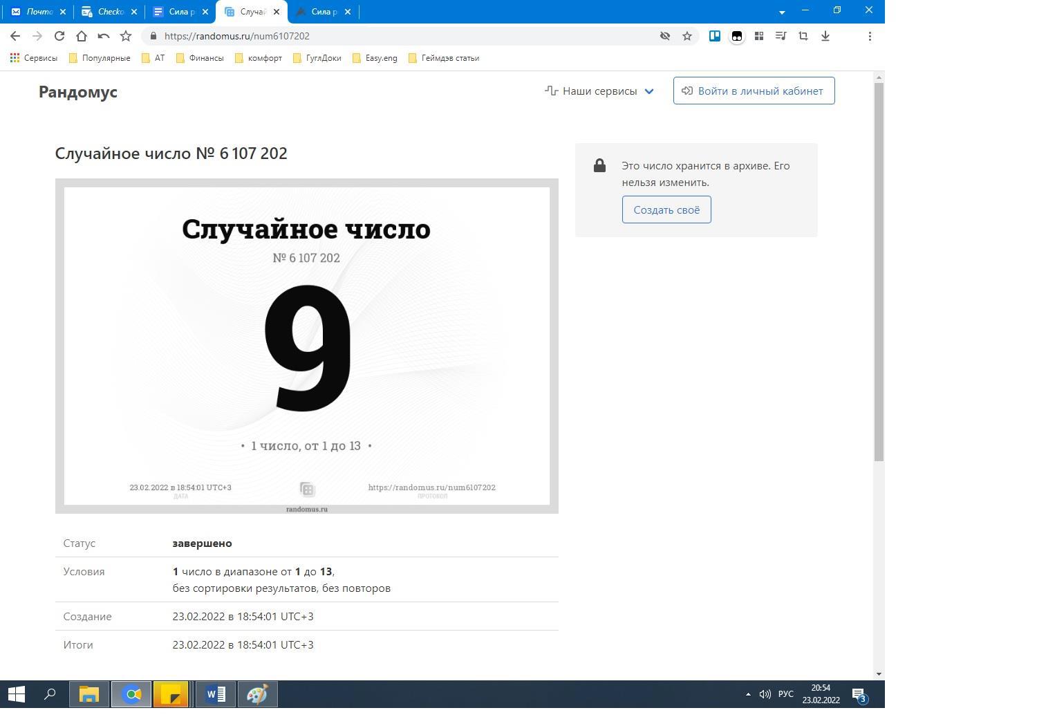
Task: Bookmark this page with the address bar star
Action: (686, 36)
